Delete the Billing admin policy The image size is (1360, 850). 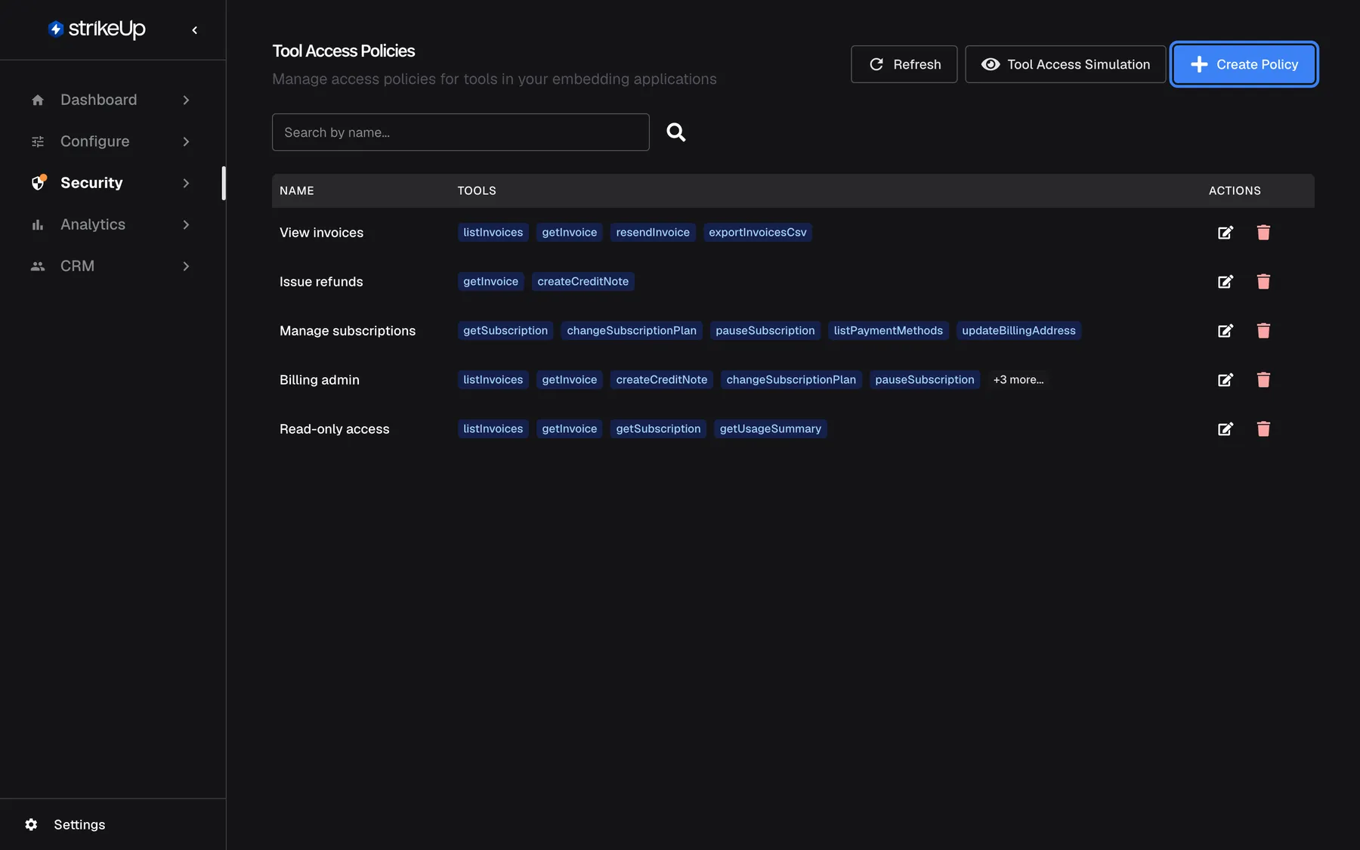[x=1263, y=380]
